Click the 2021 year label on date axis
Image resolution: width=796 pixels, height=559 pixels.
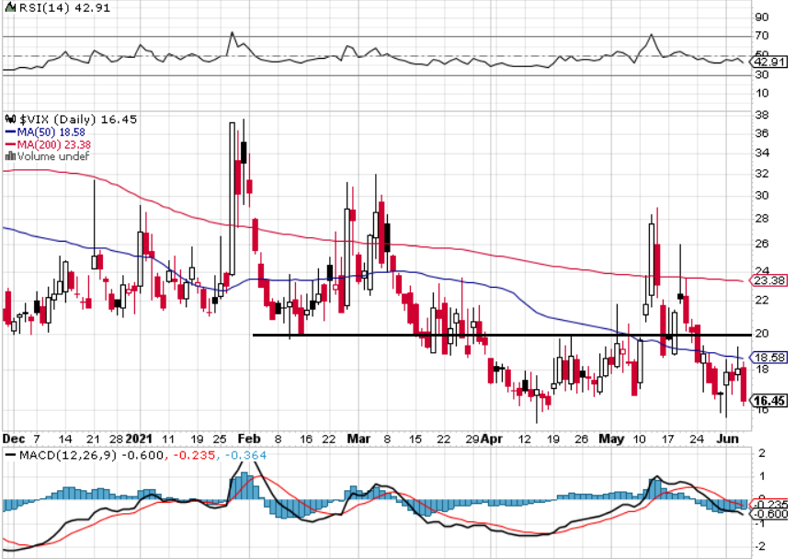coord(141,439)
